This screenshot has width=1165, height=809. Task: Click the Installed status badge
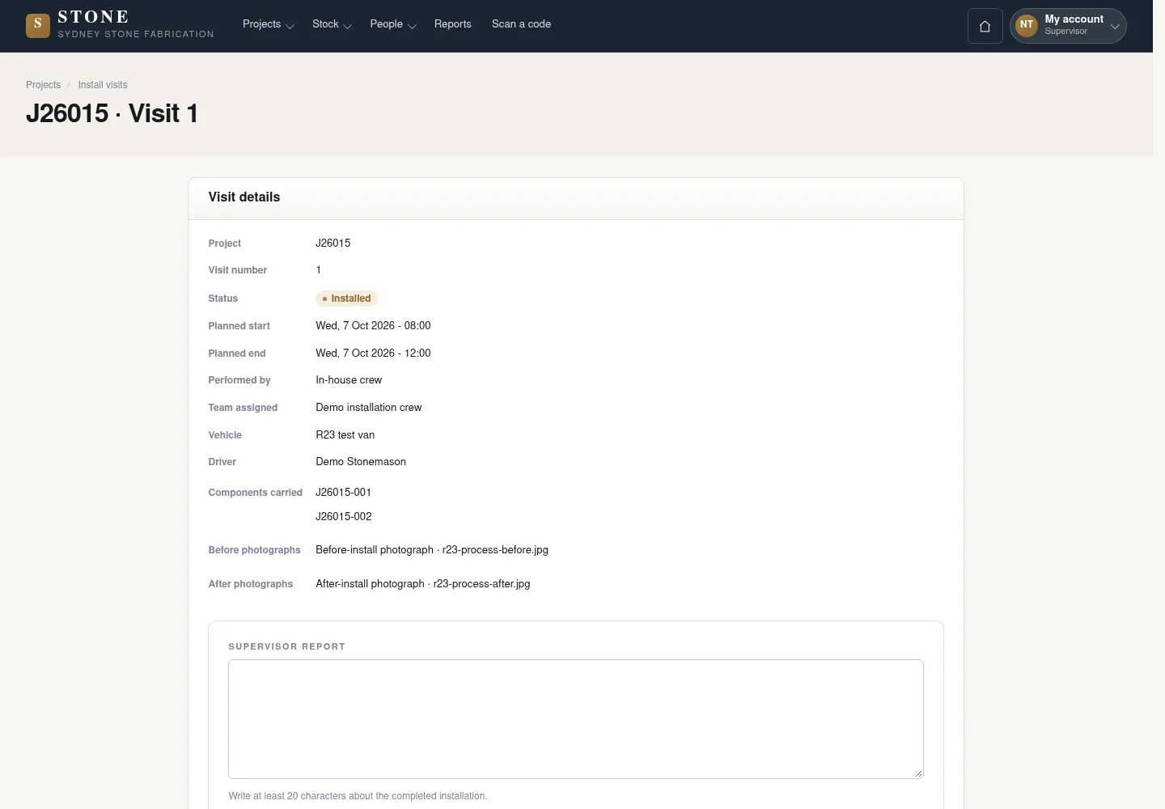coord(347,299)
